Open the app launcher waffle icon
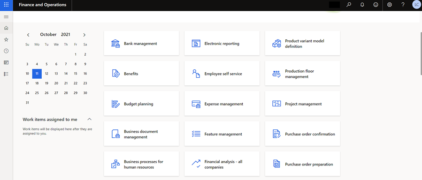 tap(6, 5)
